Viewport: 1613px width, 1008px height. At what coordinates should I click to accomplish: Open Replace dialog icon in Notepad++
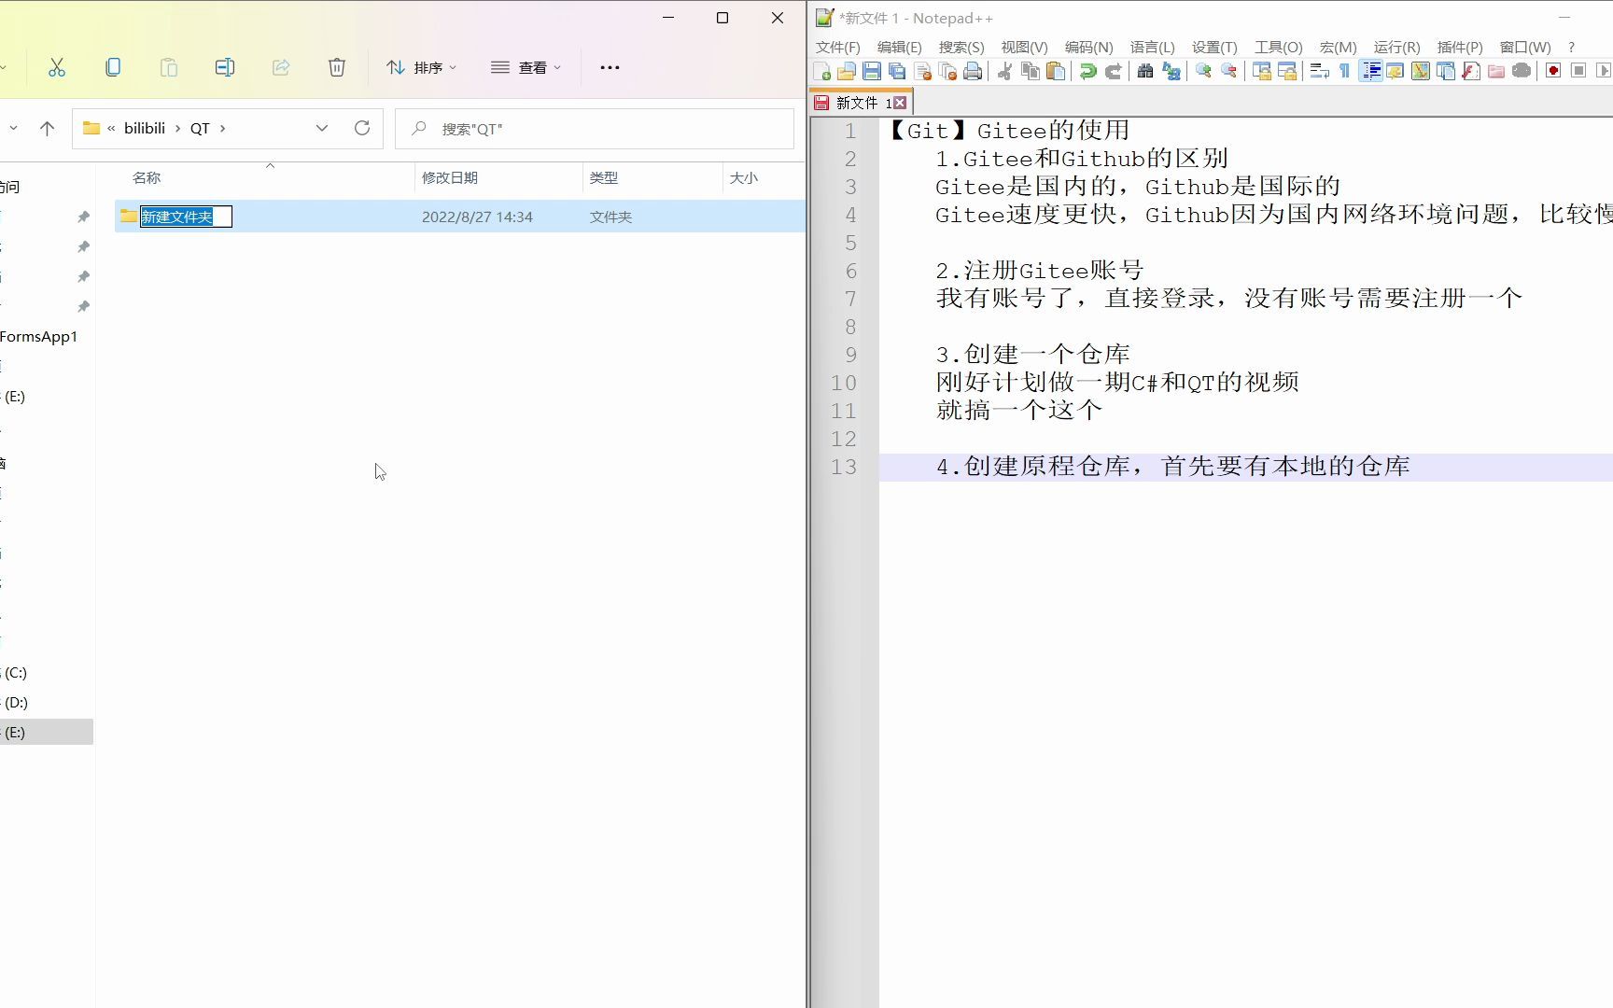(1171, 72)
